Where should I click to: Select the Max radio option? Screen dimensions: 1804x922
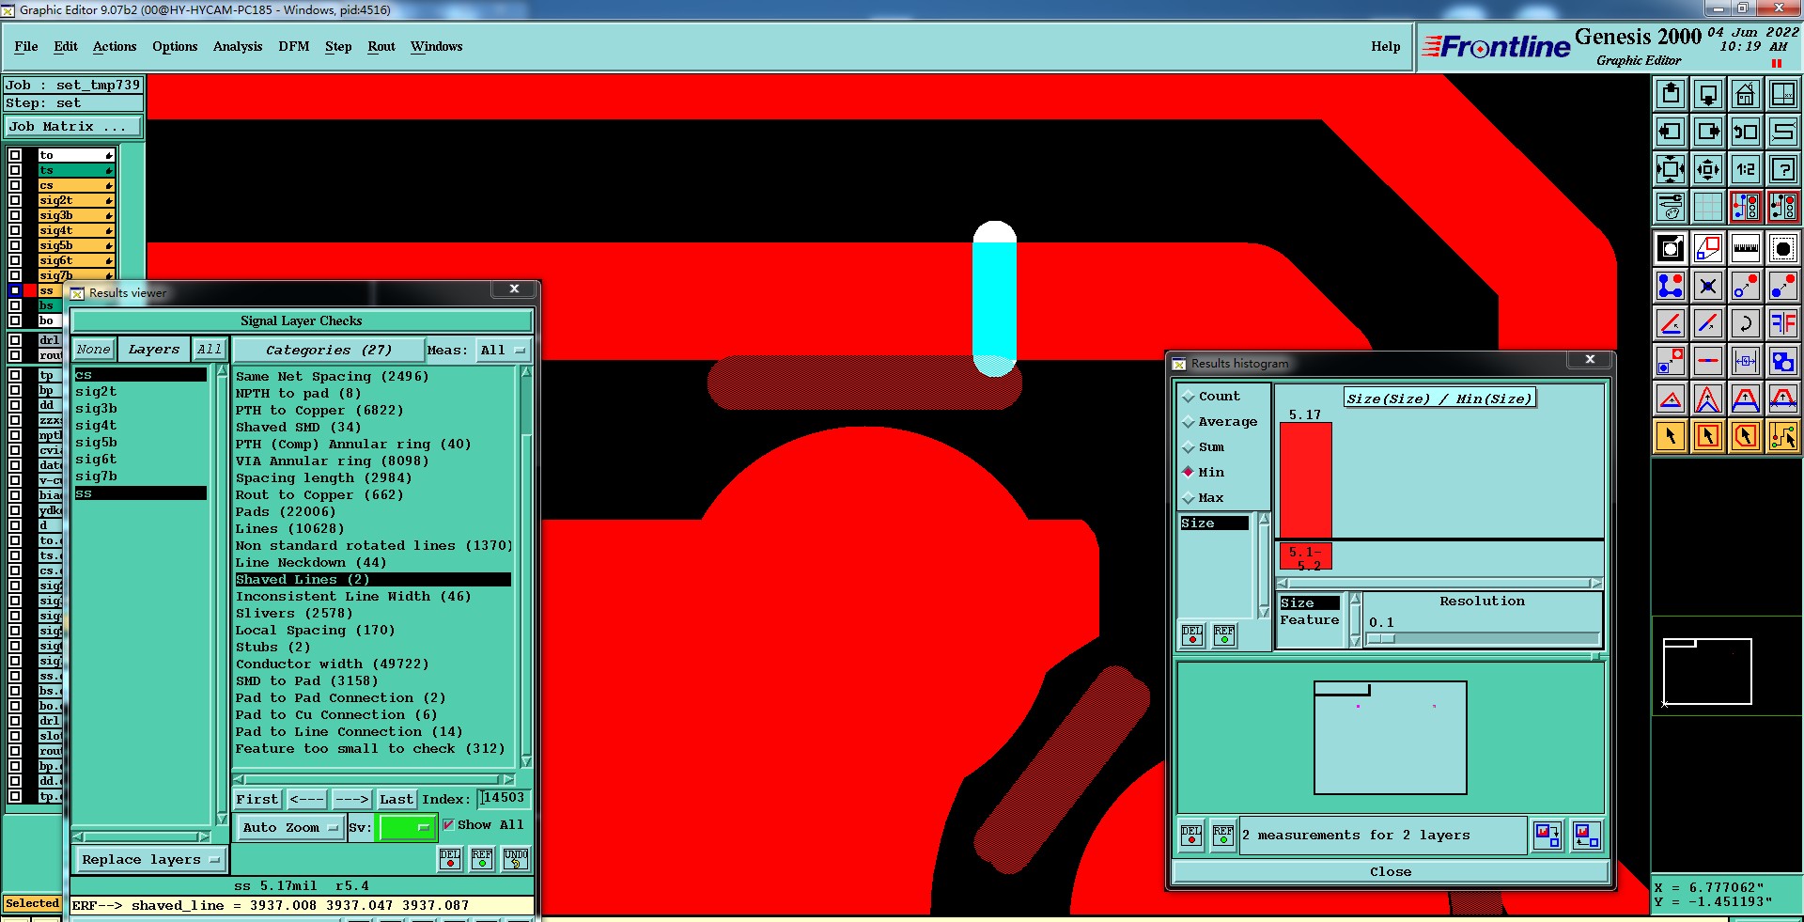tap(1189, 498)
